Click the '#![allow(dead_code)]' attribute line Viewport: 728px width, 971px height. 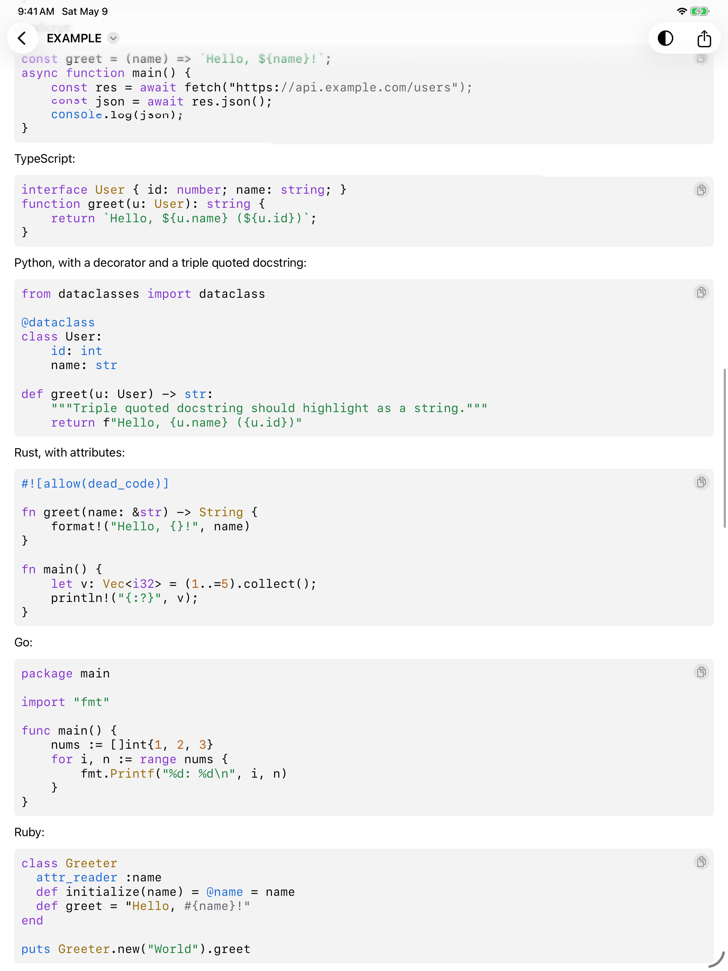pos(95,484)
